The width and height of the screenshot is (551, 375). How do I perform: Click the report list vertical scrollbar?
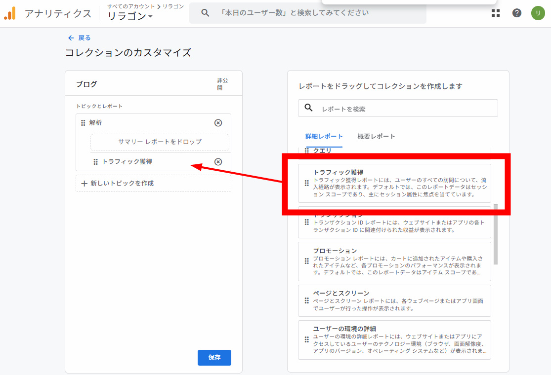[x=495, y=234]
